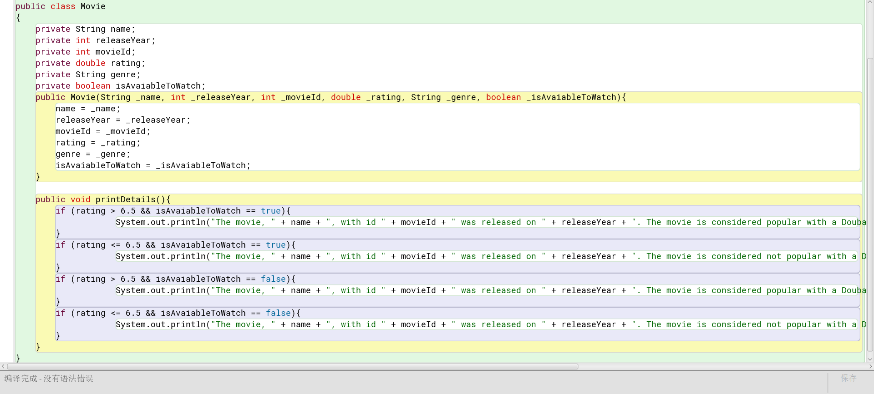The image size is (874, 394).
Task: Click the class header line 'public class Movie'
Action: click(61, 6)
